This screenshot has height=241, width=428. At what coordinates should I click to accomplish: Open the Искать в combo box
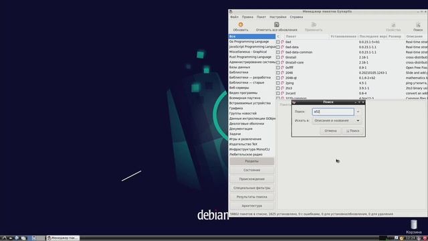[337, 120]
